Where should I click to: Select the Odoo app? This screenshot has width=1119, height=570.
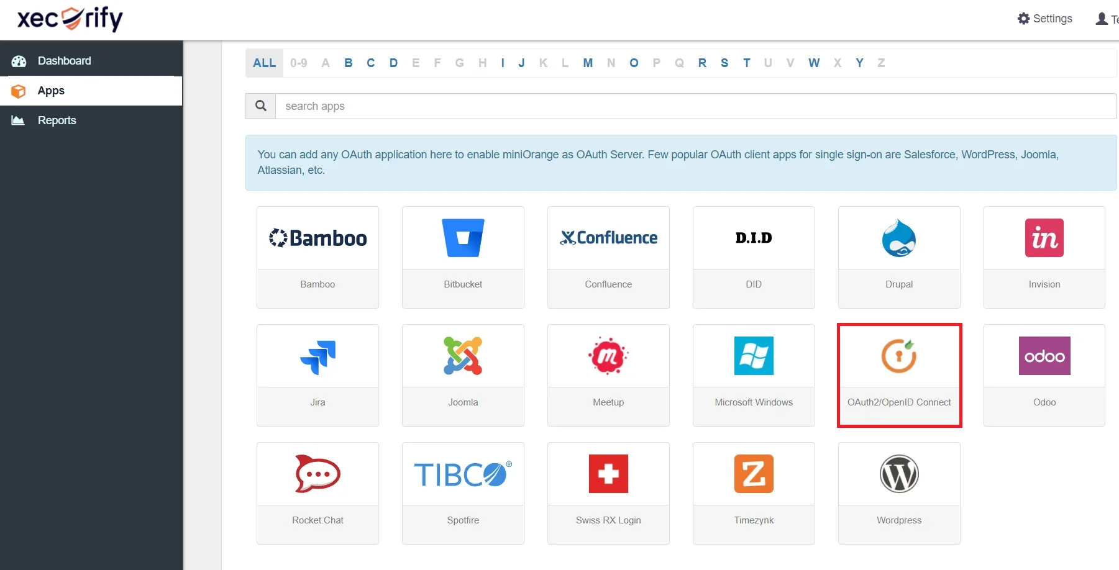pos(1044,356)
